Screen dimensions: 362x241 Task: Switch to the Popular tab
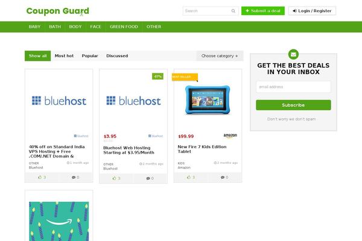(90, 56)
